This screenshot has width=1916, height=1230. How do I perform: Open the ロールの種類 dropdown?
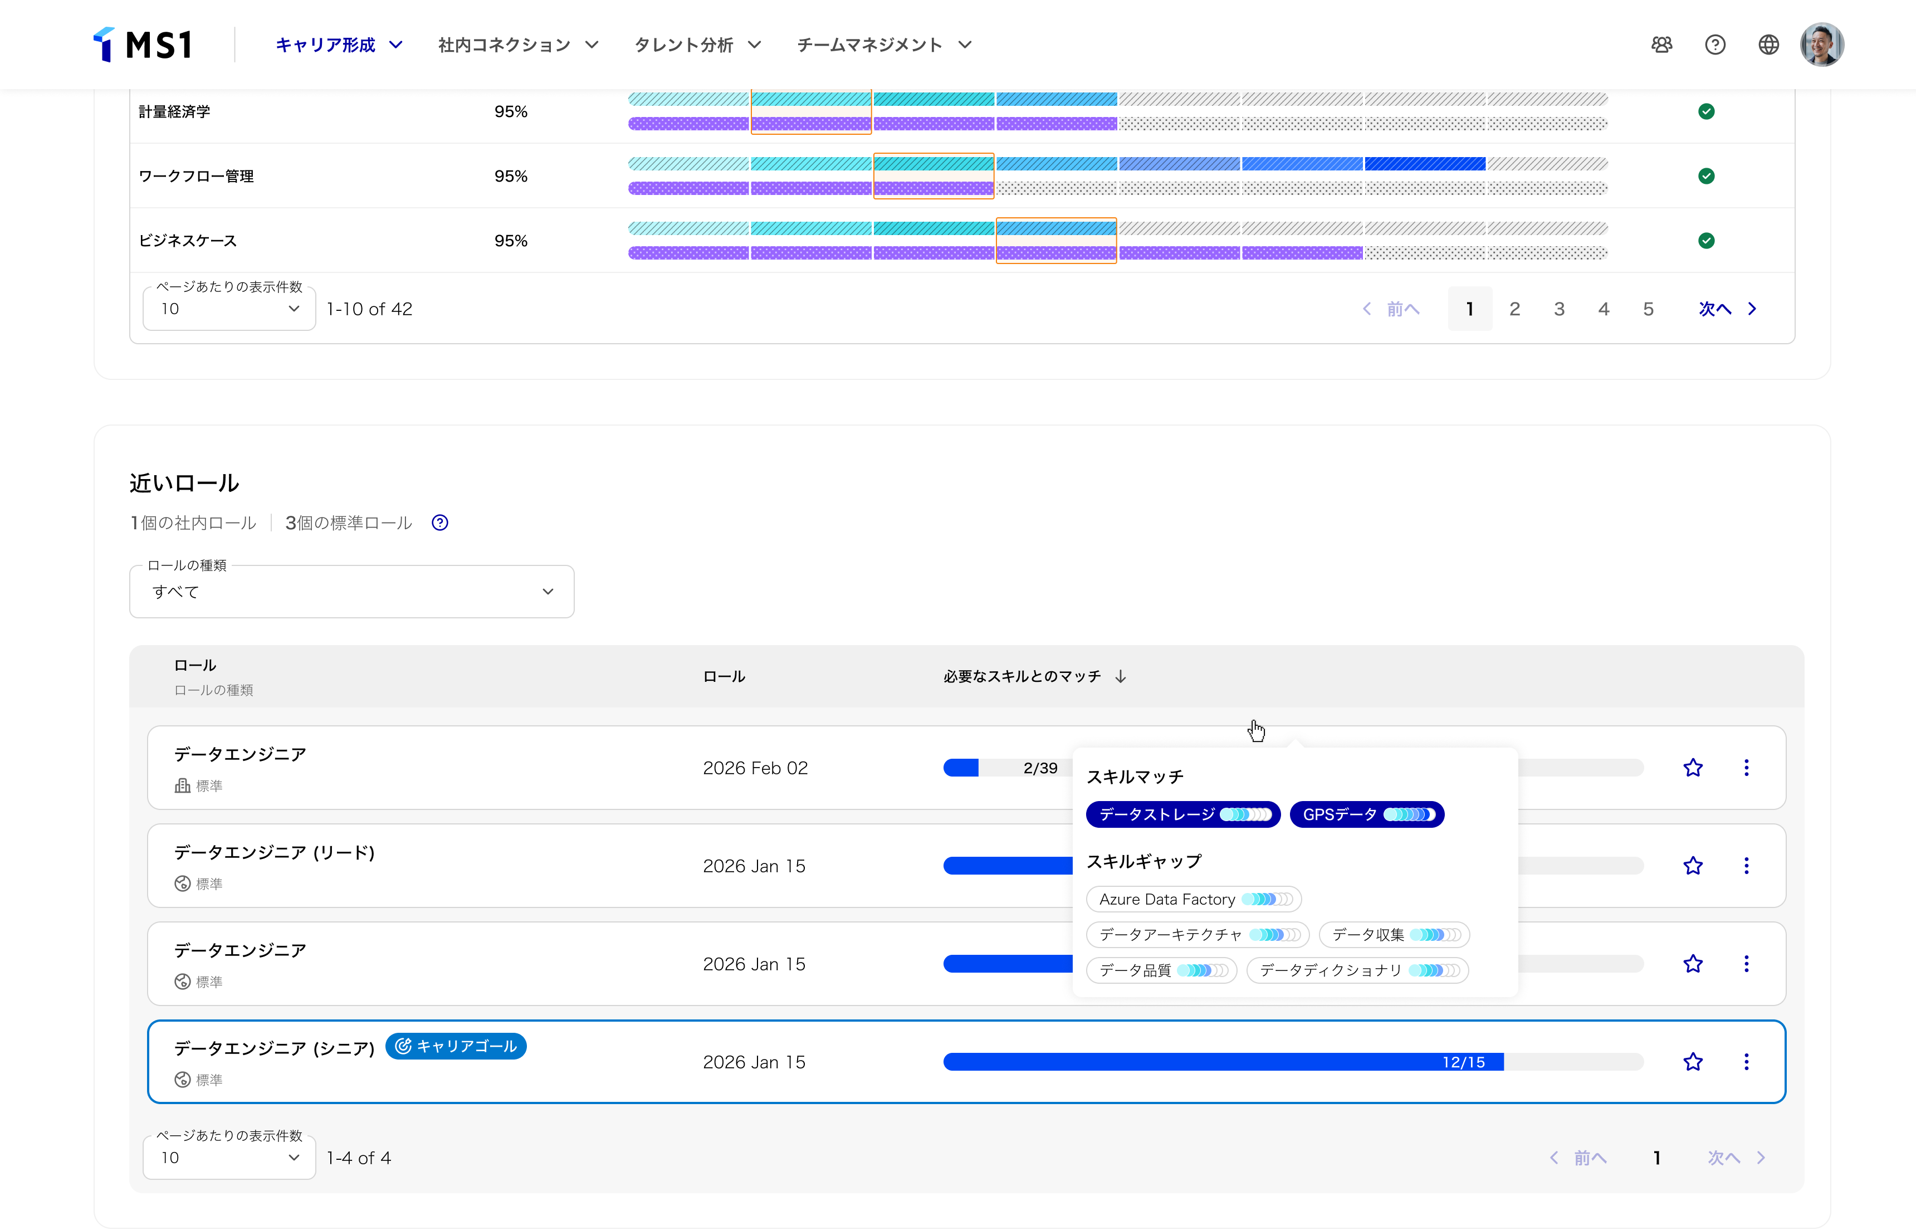(352, 592)
